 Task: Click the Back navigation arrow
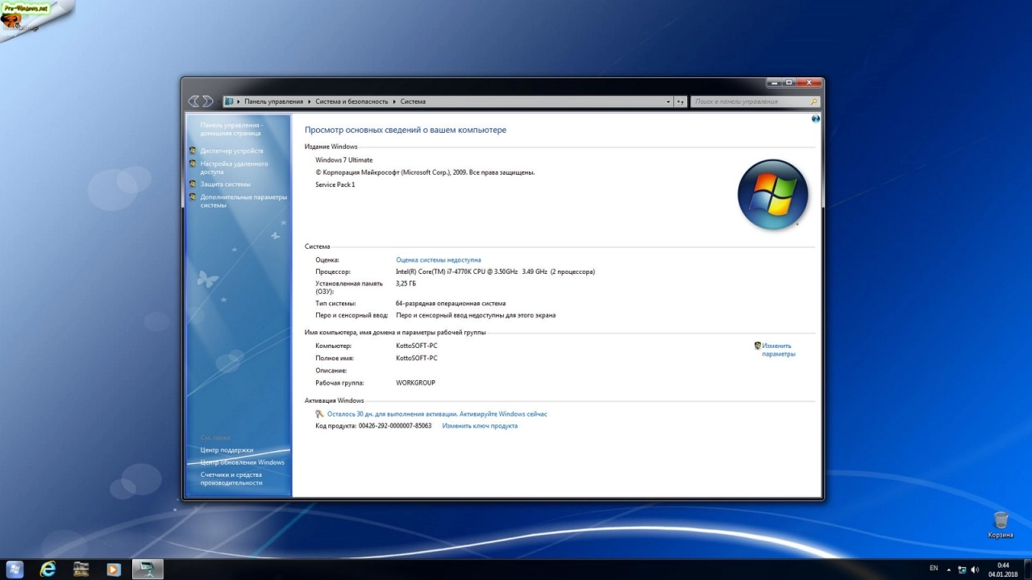point(193,101)
